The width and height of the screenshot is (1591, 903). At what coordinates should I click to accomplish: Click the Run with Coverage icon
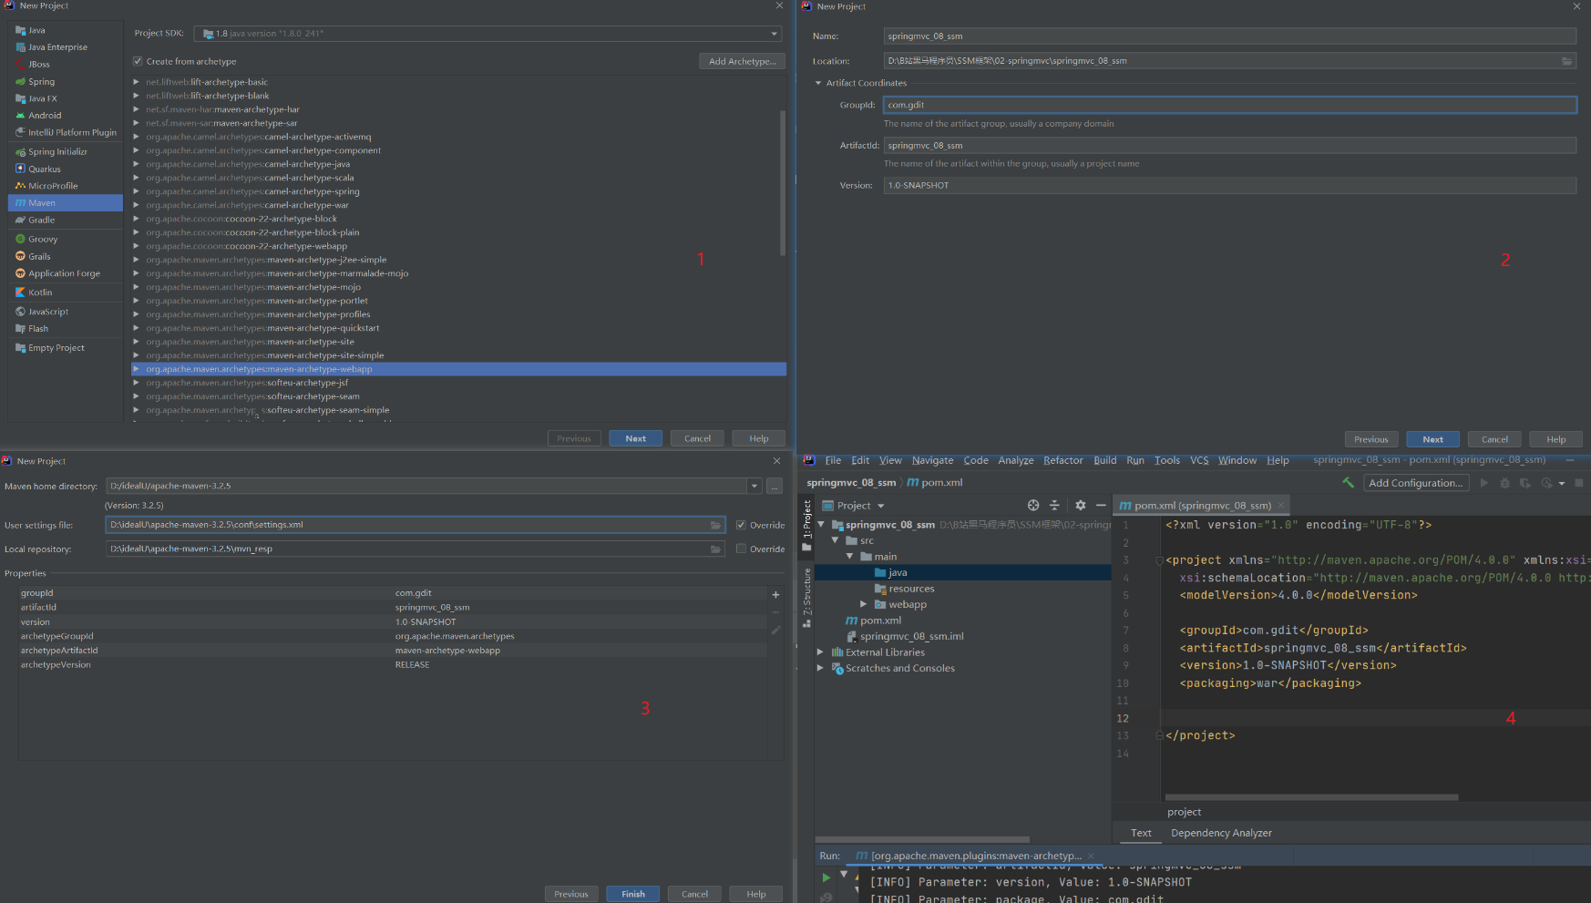point(1524,483)
